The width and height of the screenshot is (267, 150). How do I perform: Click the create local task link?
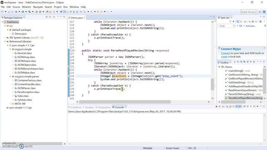point(224,57)
